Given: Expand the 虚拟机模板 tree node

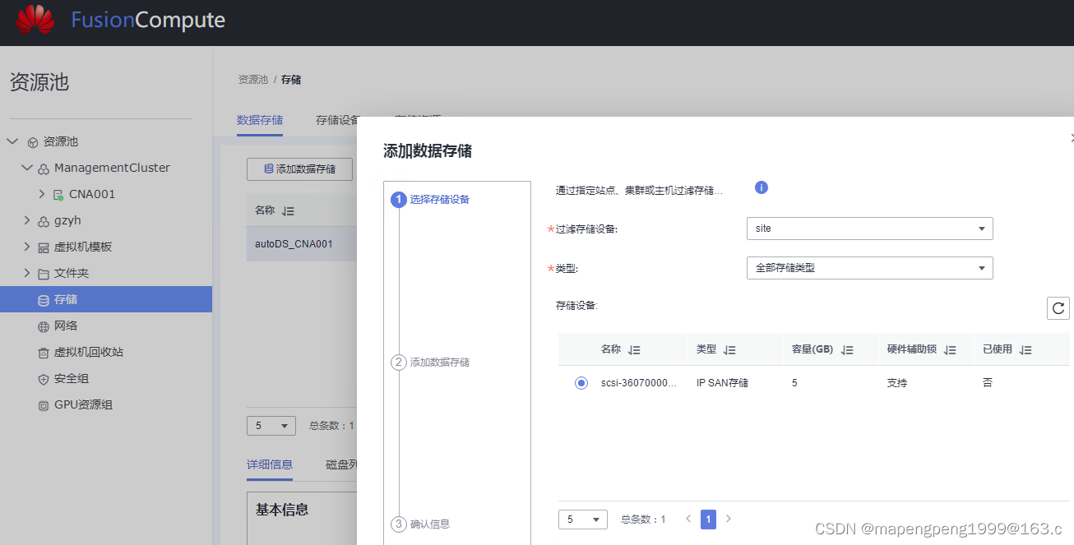Looking at the screenshot, I should 27,247.
